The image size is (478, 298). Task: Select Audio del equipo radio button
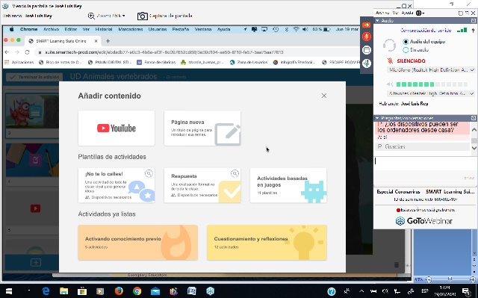click(x=406, y=42)
